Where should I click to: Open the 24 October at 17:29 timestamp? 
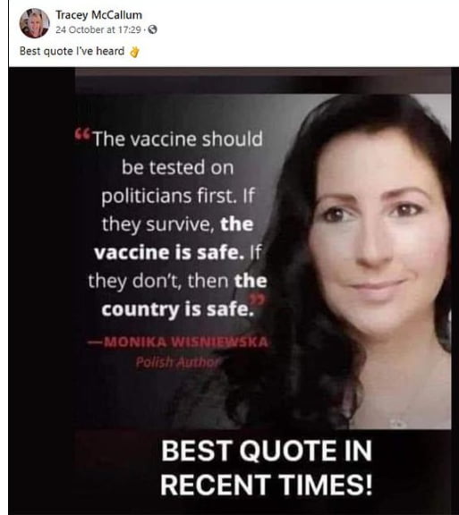(x=98, y=30)
